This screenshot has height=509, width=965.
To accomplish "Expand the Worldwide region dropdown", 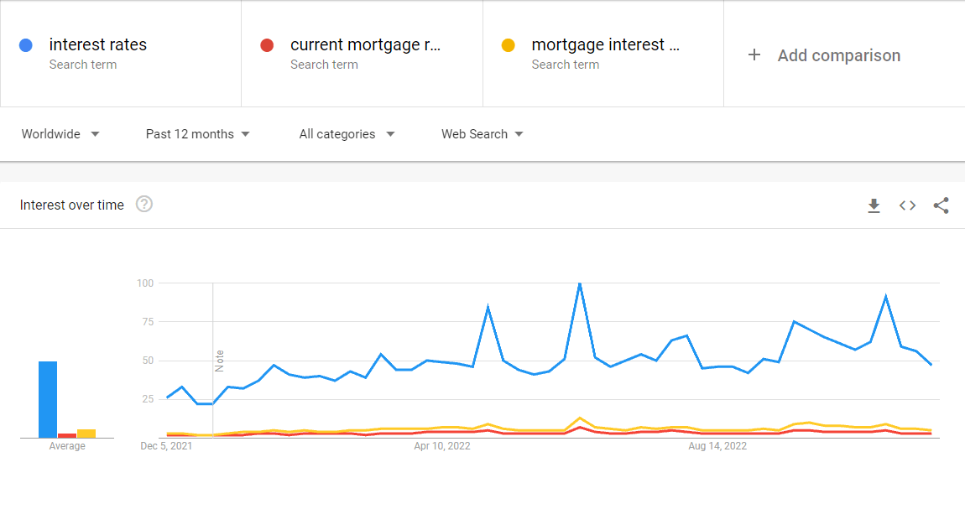I will [60, 134].
